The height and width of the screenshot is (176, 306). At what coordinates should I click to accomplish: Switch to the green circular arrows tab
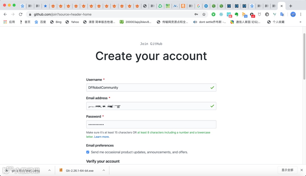(160, 6)
